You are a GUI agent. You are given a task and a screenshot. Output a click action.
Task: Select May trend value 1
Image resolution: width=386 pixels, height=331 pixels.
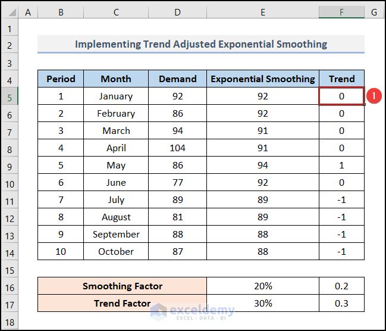tap(341, 165)
